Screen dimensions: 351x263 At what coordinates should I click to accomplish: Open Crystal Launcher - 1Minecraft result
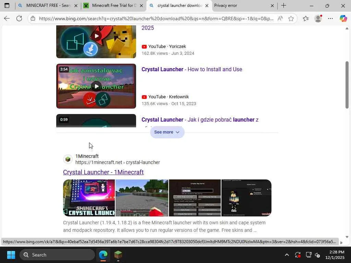103,172
